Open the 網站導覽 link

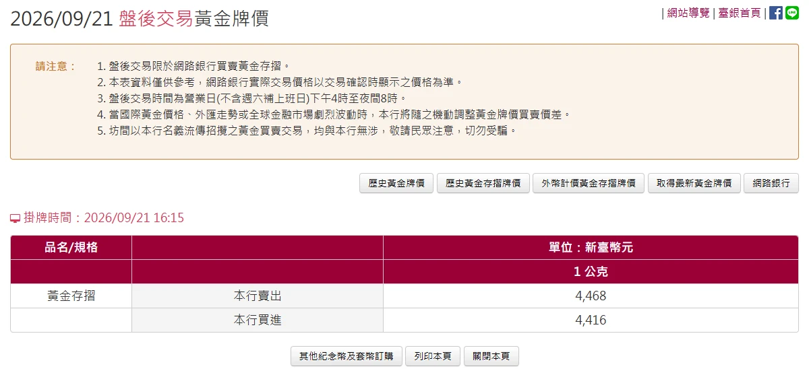[688, 13]
